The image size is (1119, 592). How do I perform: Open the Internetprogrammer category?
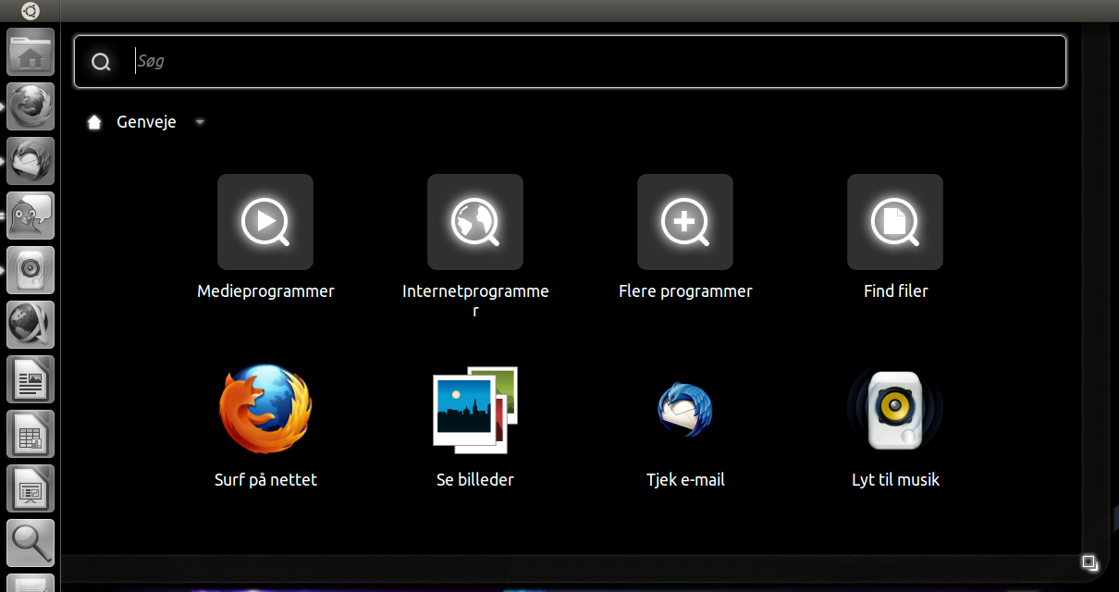pos(475,222)
